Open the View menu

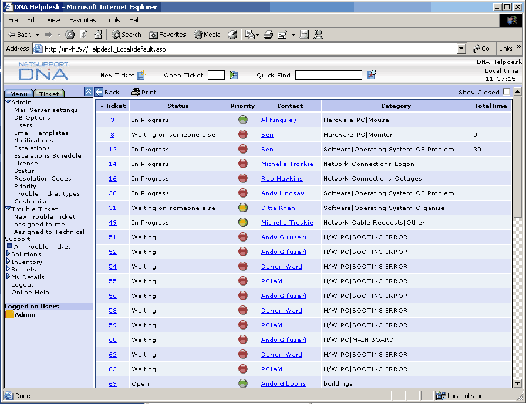pyautogui.click(x=53, y=20)
